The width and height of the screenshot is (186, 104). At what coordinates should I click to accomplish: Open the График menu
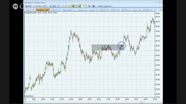tap(28, 6)
